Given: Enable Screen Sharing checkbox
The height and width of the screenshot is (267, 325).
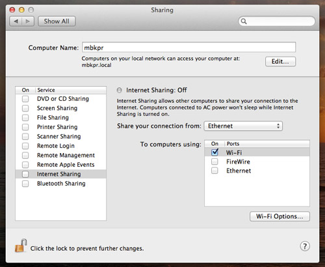Looking at the screenshot, I should click(25, 108).
